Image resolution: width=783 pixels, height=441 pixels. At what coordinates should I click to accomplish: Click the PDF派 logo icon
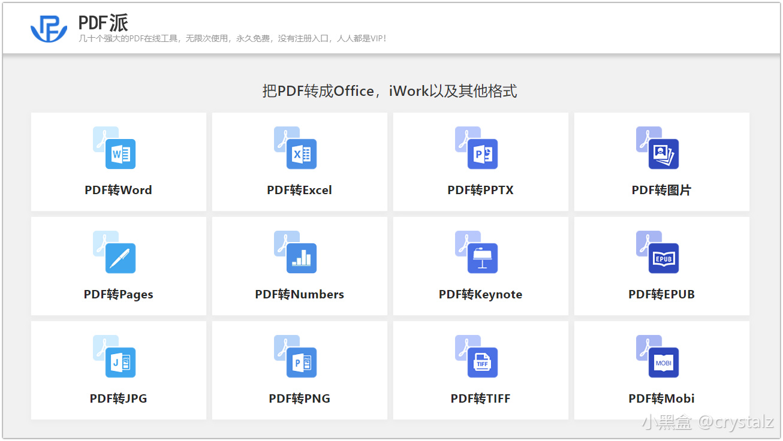(x=49, y=28)
